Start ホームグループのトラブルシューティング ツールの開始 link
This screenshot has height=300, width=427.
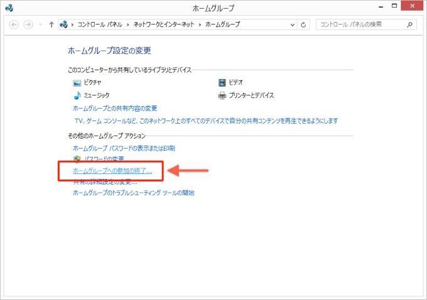(x=134, y=193)
